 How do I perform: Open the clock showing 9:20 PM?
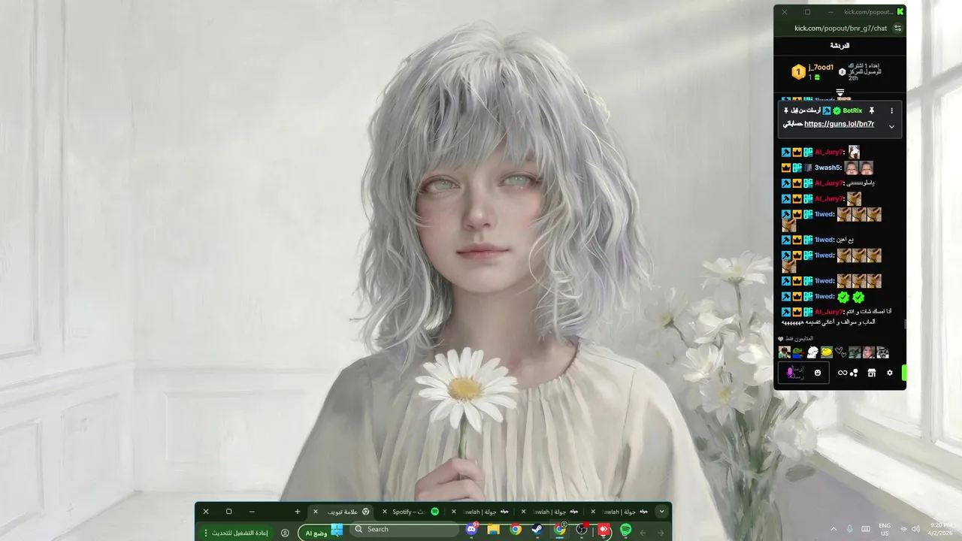940,530
